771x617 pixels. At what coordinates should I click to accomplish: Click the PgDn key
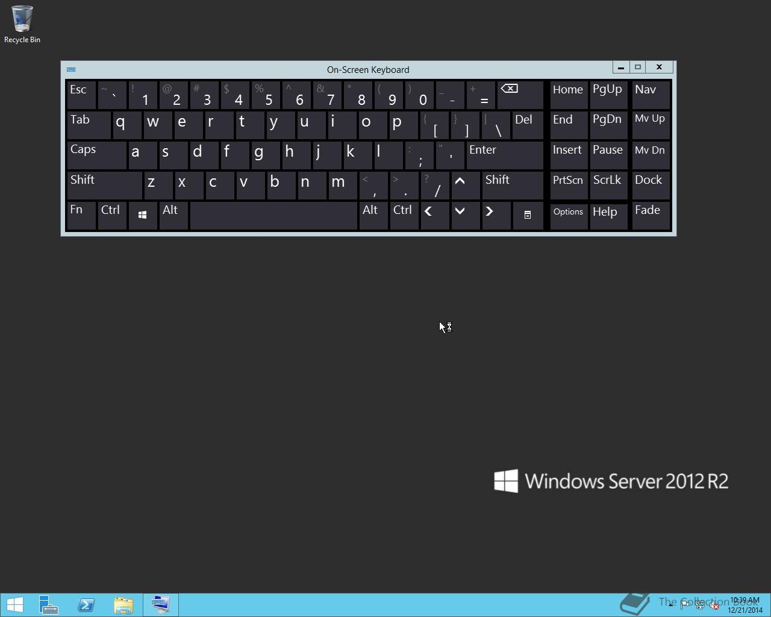(608, 125)
